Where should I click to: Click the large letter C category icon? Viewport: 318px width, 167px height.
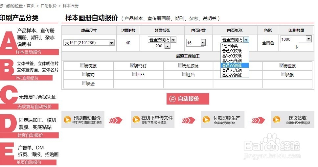pyautogui.click(x=9, y=95)
